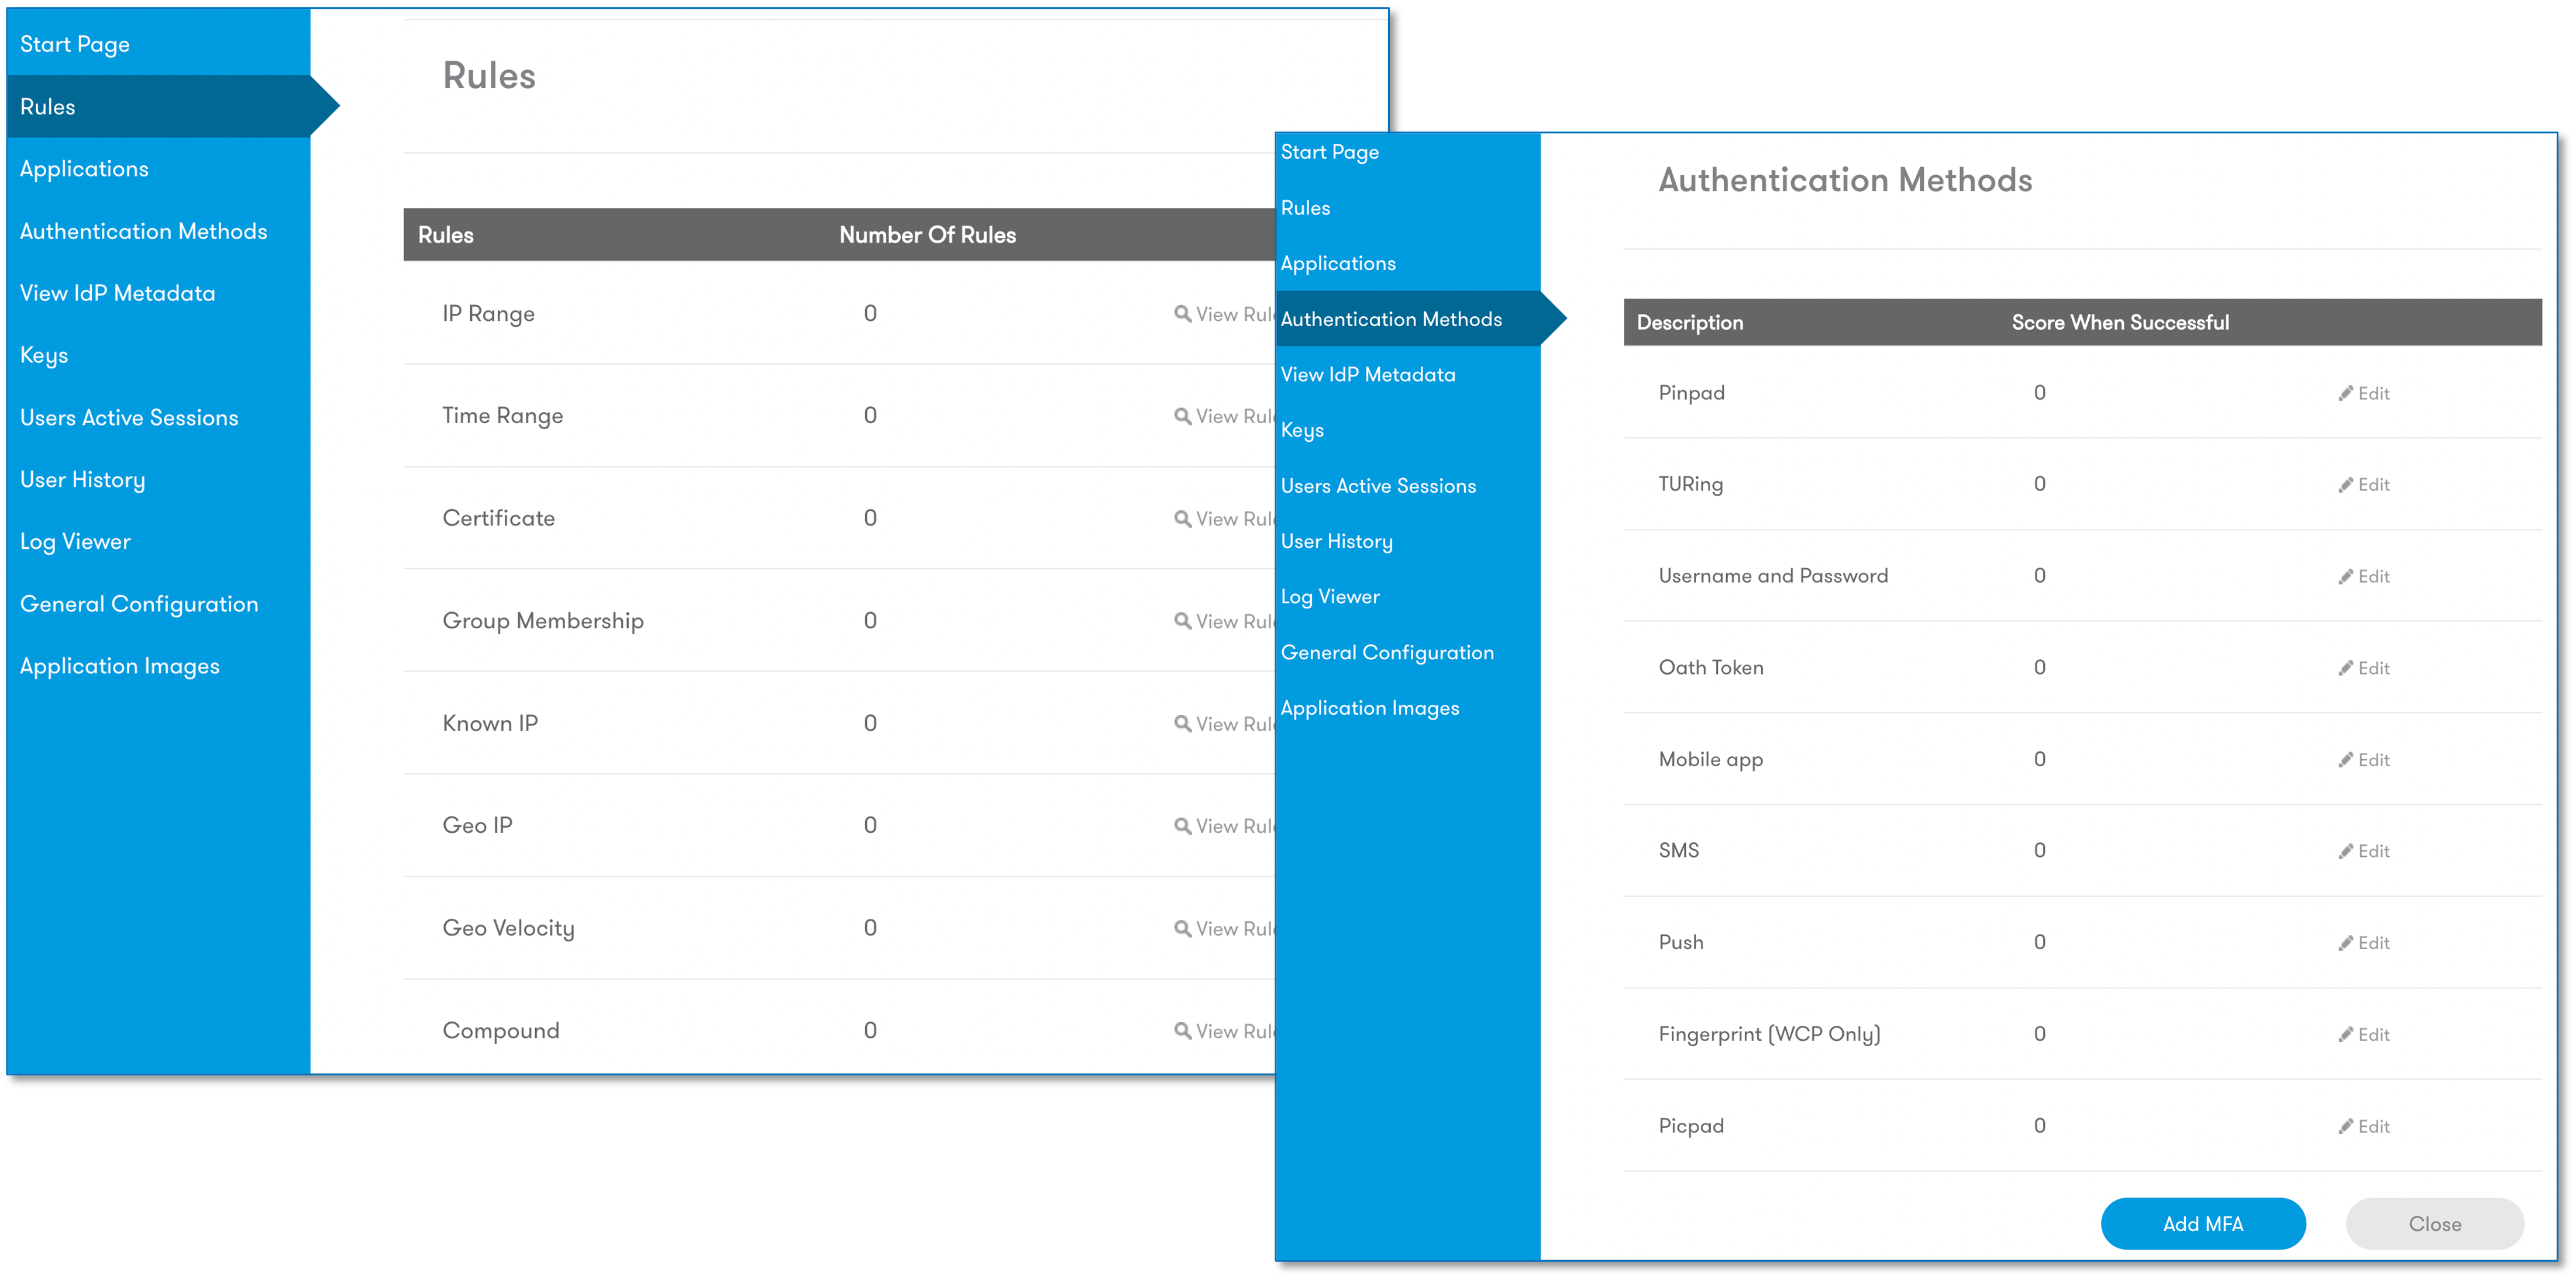Click the Score When Successful column header
Image resolution: width=2576 pixels, height=1280 pixels.
point(2120,323)
